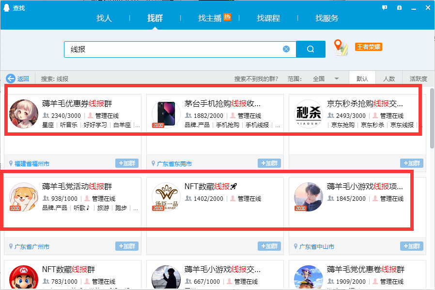Image resolution: width=435 pixels, height=290 pixels.
Task: Open the Mario avatar of NFT数藏线报群
Action: pos(24,277)
